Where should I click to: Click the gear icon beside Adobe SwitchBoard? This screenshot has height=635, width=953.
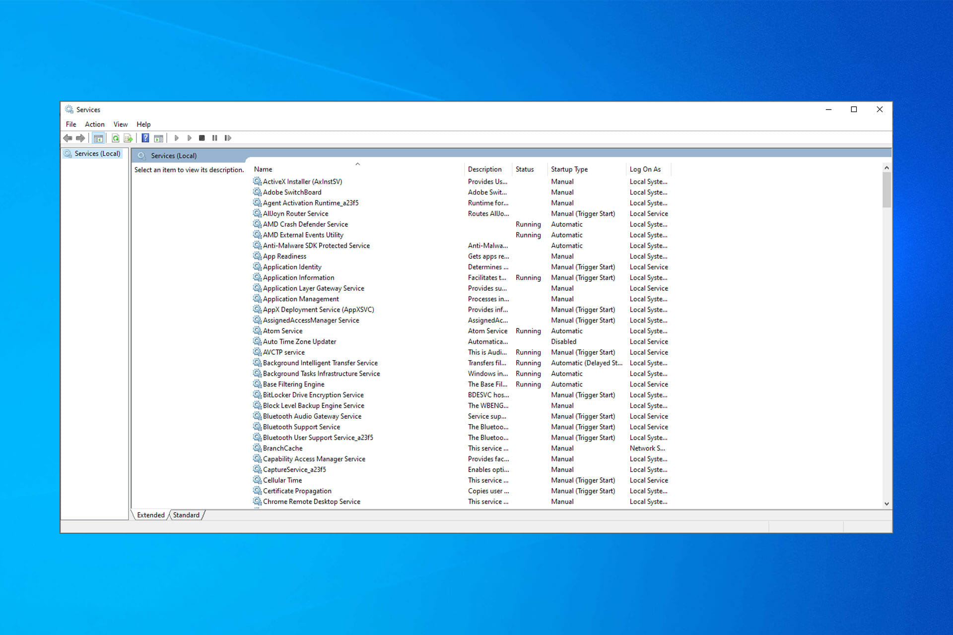pyautogui.click(x=257, y=192)
